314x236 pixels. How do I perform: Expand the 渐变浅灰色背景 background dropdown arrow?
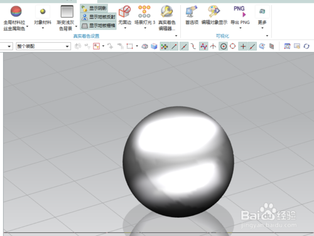tap(76, 26)
